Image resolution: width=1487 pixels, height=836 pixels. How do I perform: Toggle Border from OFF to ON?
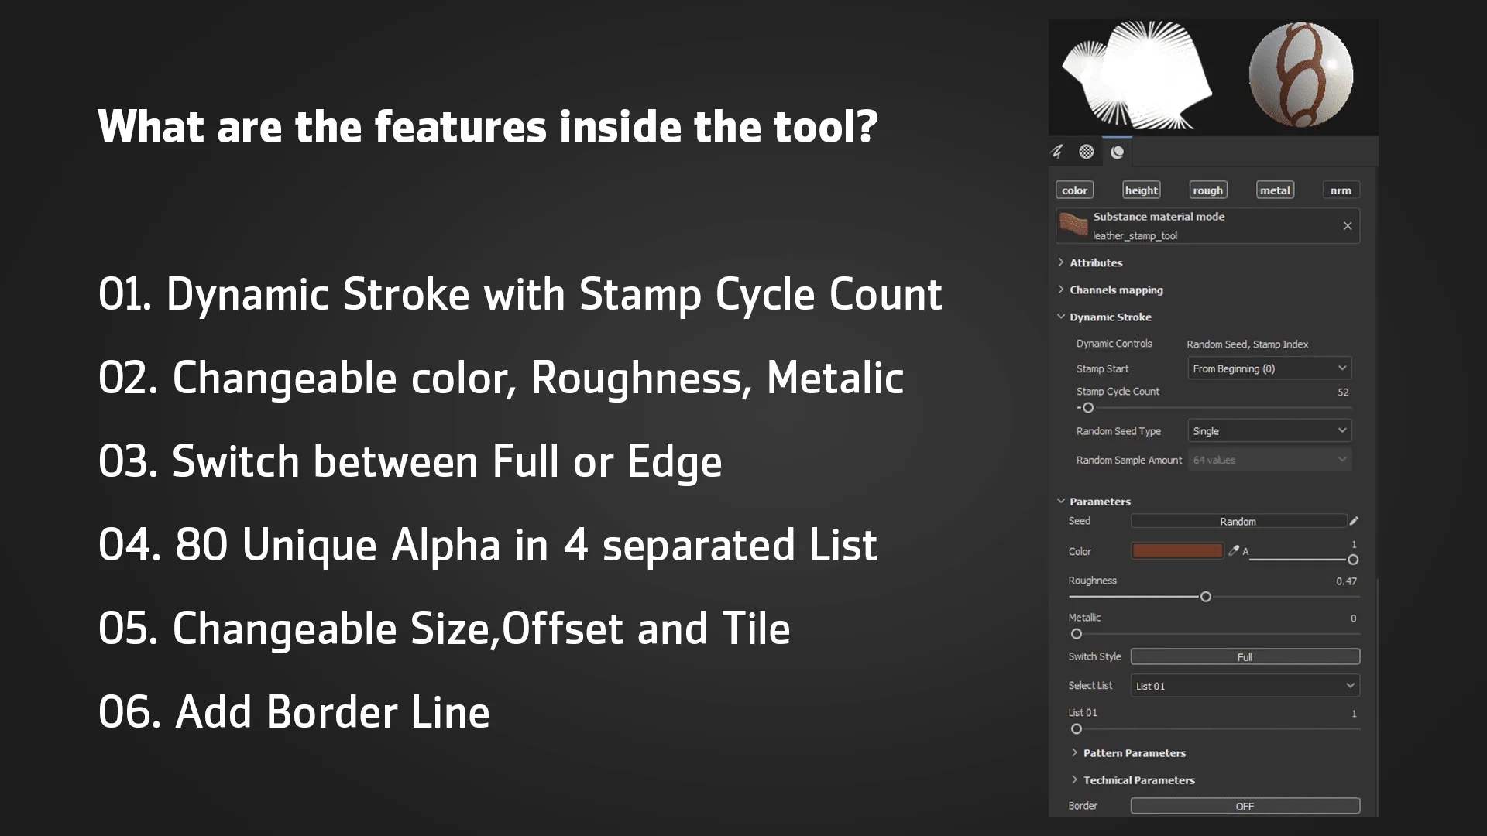pos(1244,805)
